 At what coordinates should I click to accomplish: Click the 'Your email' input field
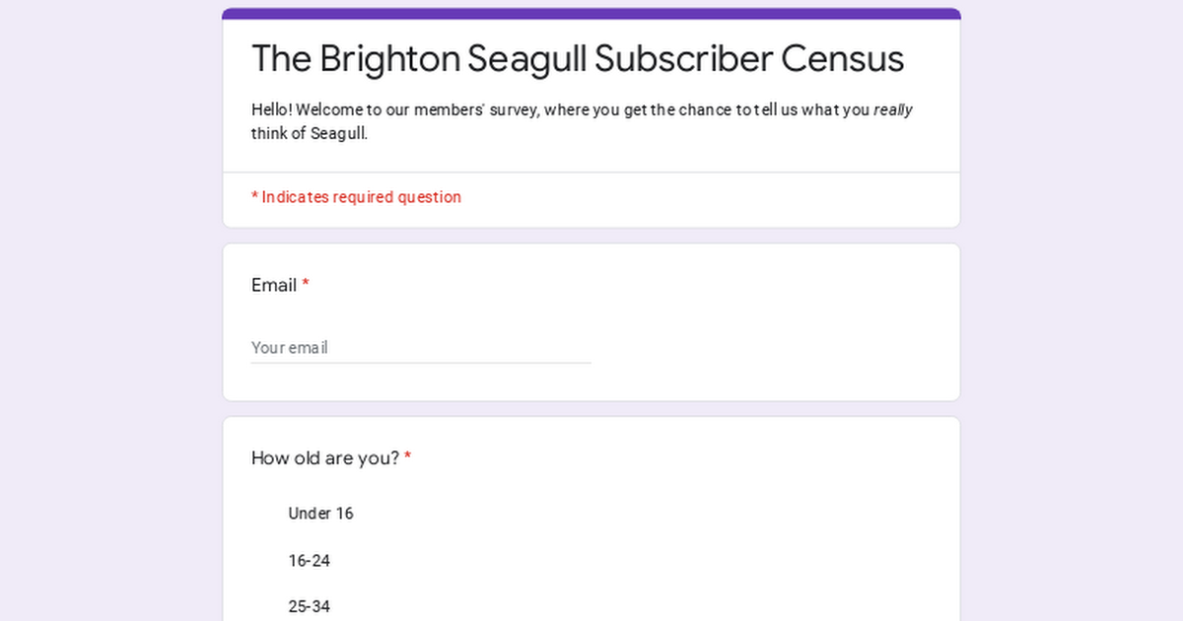(420, 348)
